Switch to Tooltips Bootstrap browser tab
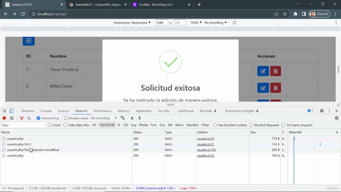 point(162,5)
